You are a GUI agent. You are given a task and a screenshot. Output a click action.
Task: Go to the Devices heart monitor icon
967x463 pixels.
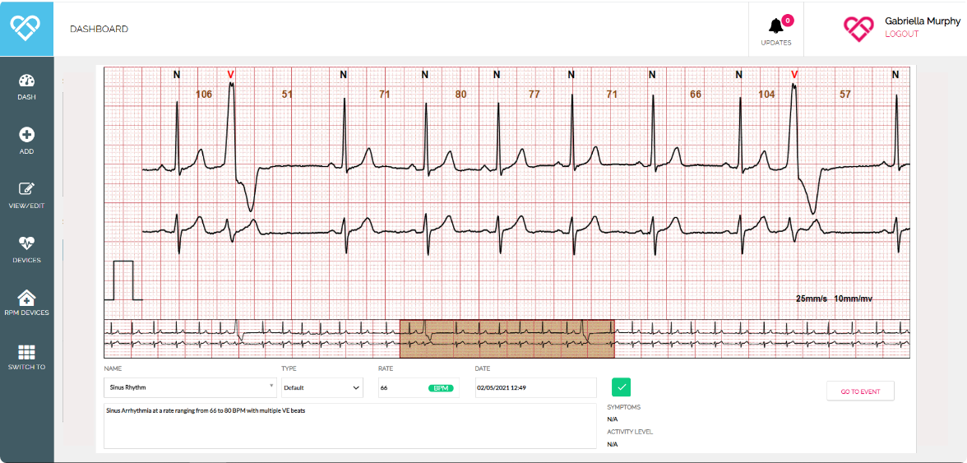pyautogui.click(x=26, y=248)
